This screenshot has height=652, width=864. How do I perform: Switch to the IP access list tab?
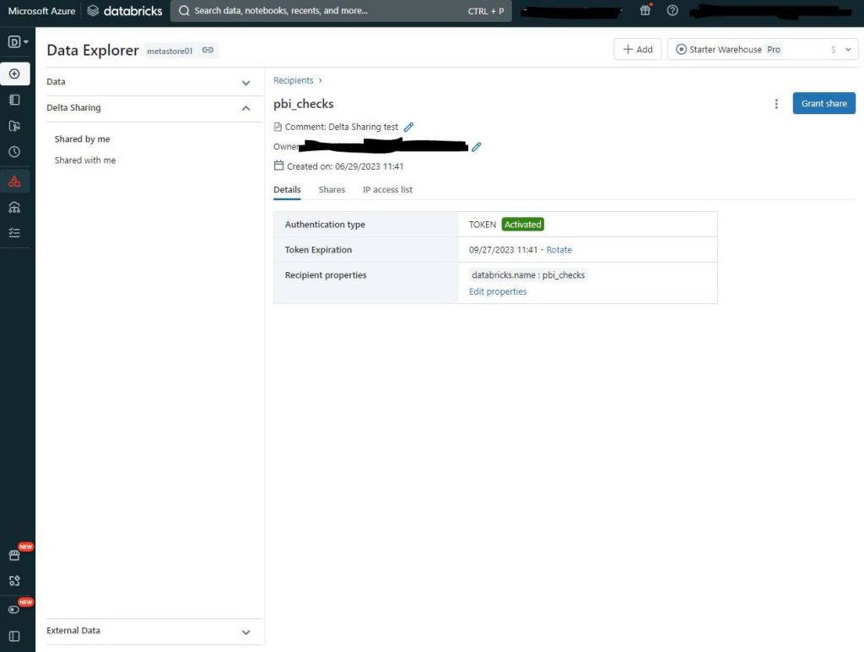(x=387, y=190)
